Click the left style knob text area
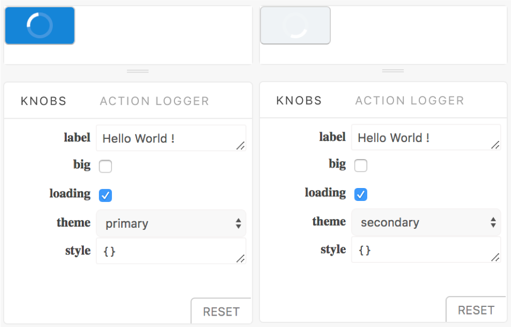 (171, 251)
